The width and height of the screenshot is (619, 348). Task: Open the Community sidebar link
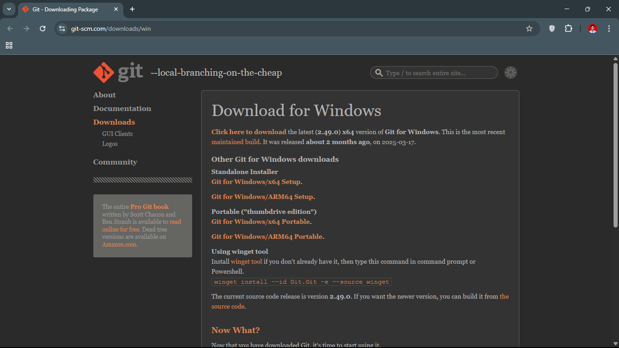(115, 162)
